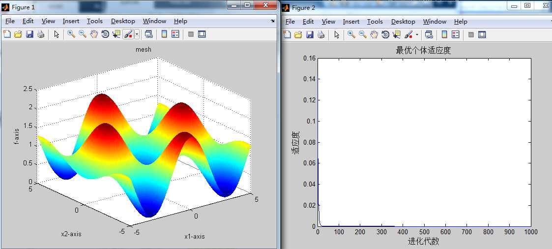Enable Rotate 3D tool in Figure 2

click(385, 34)
